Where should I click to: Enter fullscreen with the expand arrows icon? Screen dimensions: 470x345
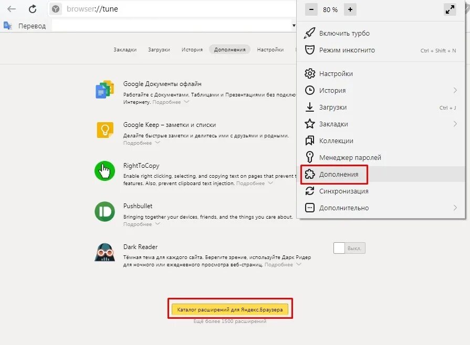click(x=450, y=9)
